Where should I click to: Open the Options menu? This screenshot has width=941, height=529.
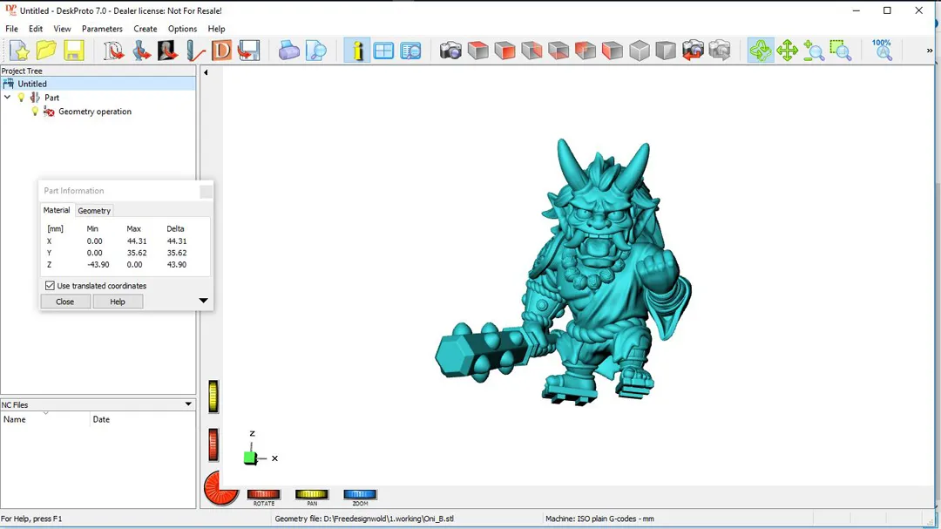[x=182, y=28]
